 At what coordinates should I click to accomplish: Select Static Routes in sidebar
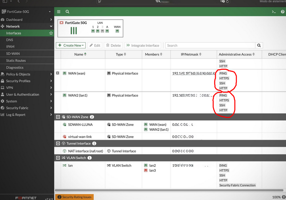coord(16,61)
